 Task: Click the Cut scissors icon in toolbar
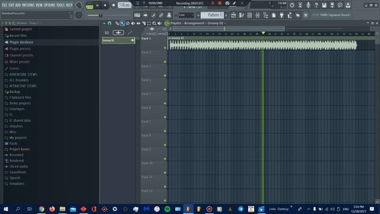point(300,5)
